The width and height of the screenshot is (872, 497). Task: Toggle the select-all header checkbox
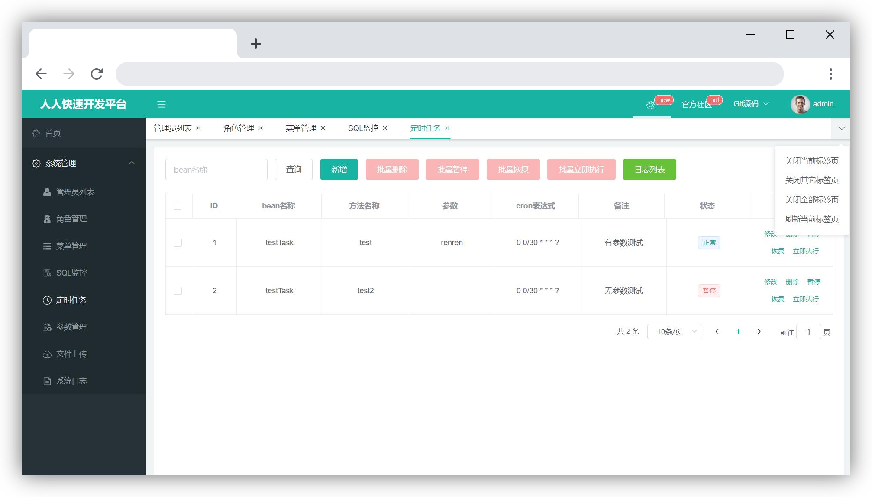[178, 206]
